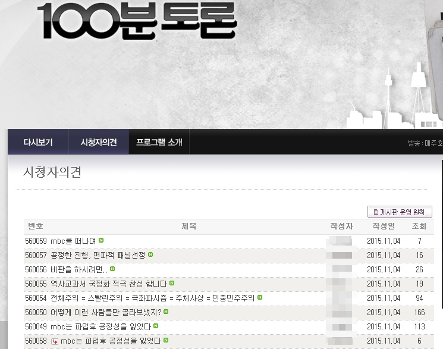
Task: Click the 100분 토론 logo
Action: click(x=137, y=21)
